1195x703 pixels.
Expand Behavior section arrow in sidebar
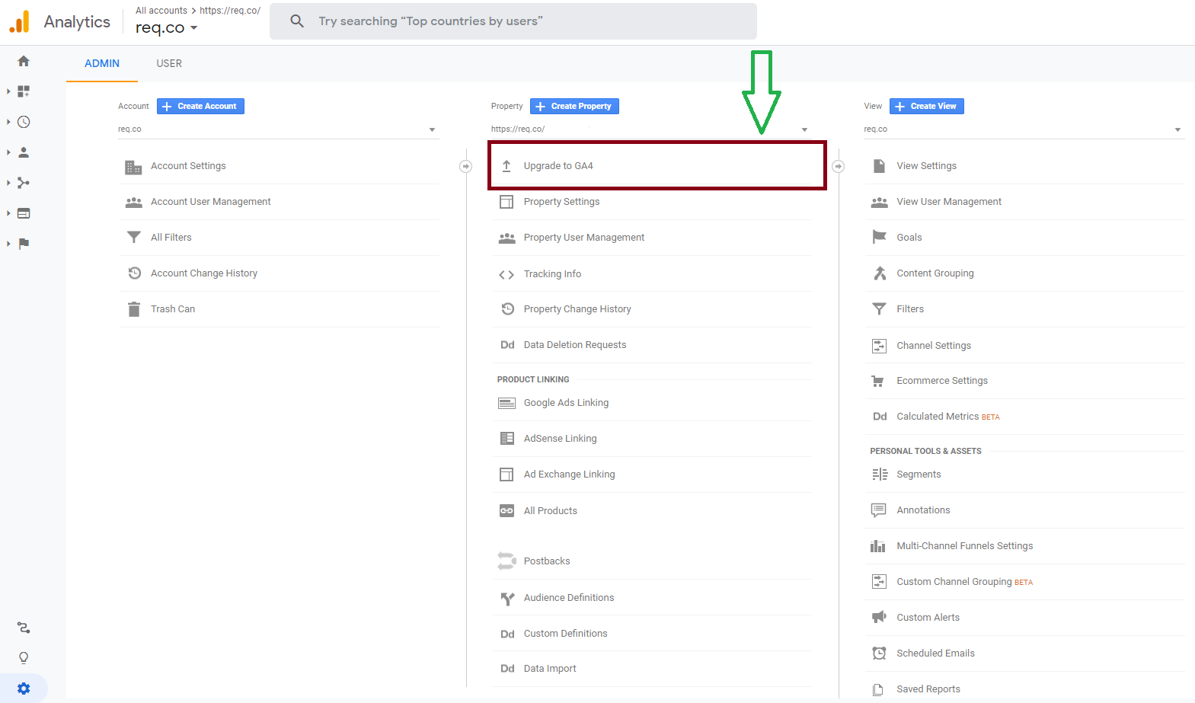(8, 213)
